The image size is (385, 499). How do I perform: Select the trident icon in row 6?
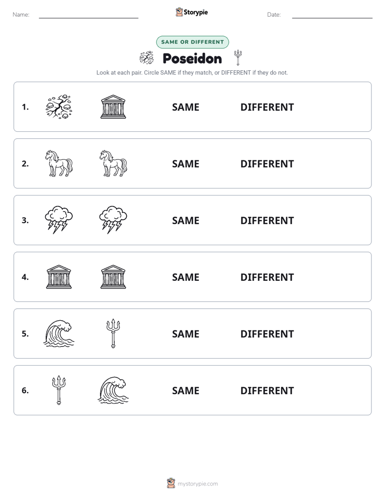(59, 390)
